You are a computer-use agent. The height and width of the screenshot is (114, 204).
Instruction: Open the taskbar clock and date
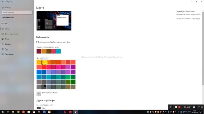pos(195,112)
